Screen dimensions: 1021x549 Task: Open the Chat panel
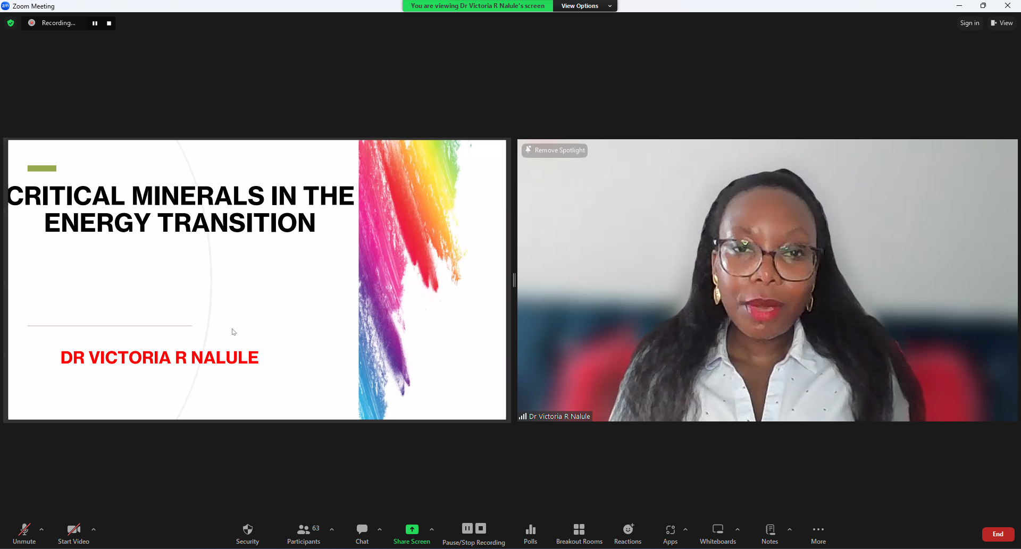362,534
